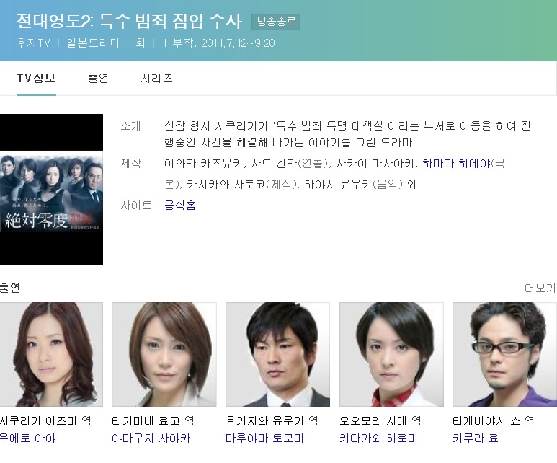Click the 키무라 료 cast photo
This screenshot has width=557, height=463.
(x=505, y=355)
